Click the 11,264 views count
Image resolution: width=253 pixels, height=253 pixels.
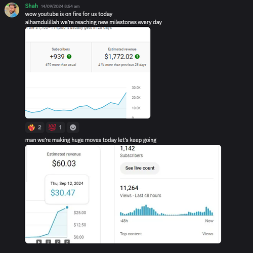click(129, 188)
